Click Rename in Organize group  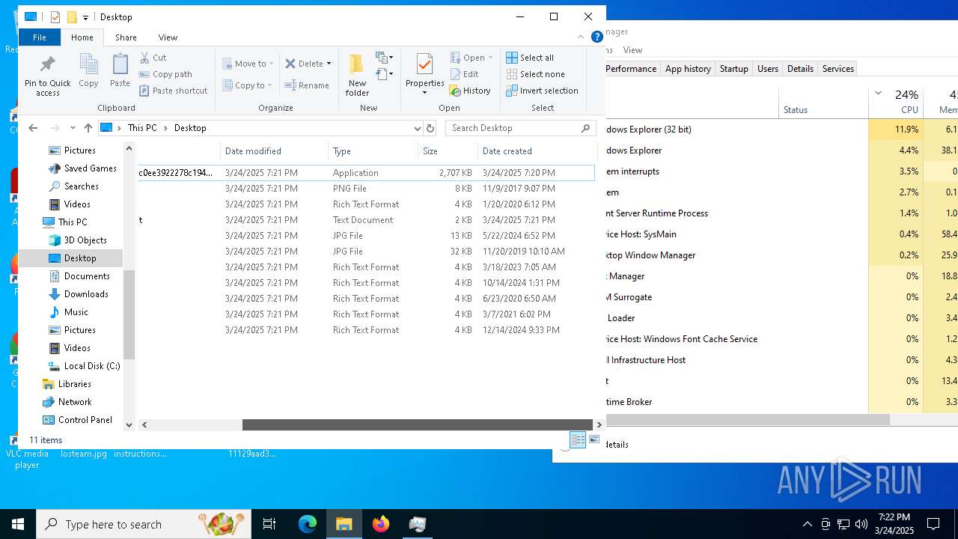click(307, 85)
